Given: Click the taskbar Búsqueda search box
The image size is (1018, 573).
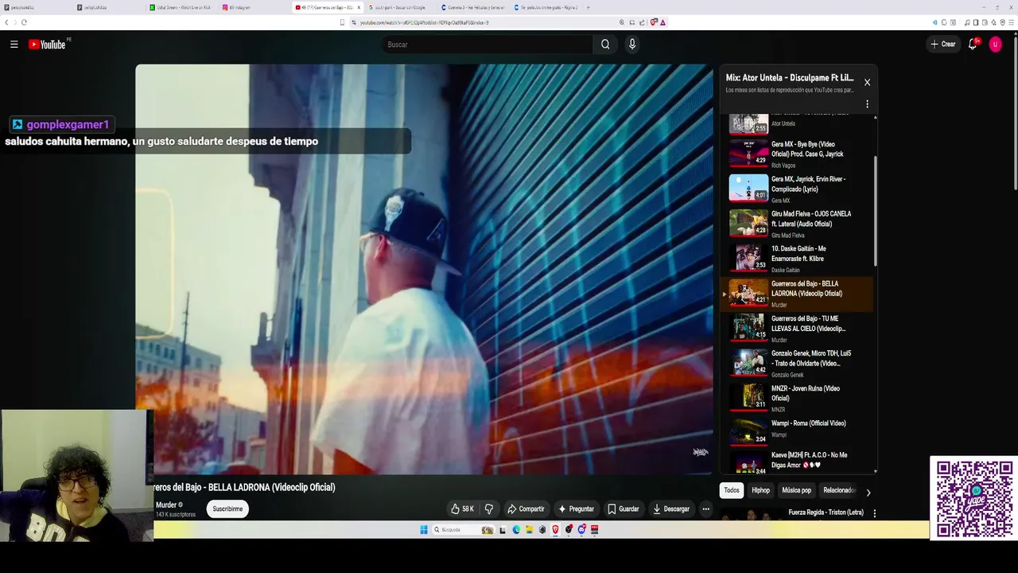Looking at the screenshot, I should pyautogui.click(x=464, y=529).
